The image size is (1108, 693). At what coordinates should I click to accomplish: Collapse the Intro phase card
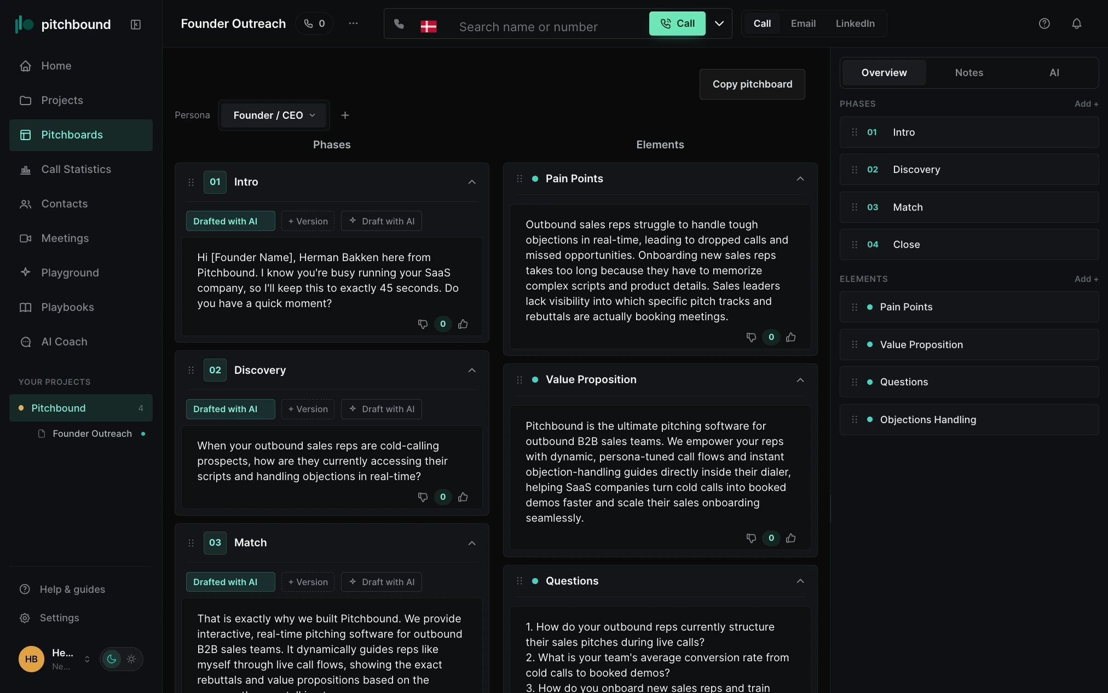click(x=472, y=182)
